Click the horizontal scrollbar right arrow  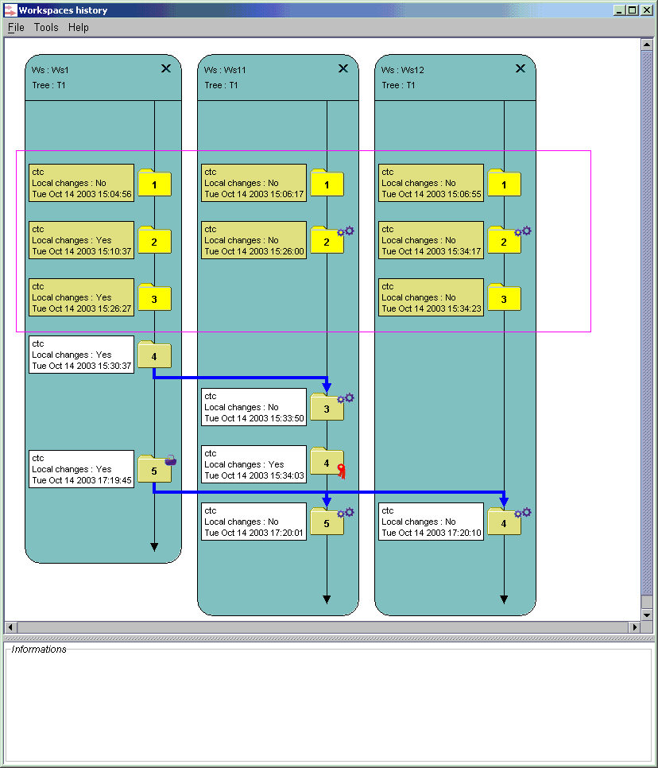tap(634, 627)
